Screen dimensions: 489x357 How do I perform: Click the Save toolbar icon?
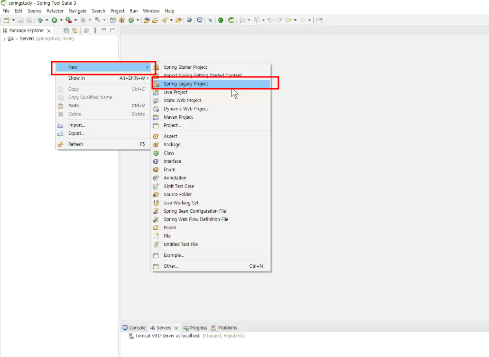tap(20, 20)
